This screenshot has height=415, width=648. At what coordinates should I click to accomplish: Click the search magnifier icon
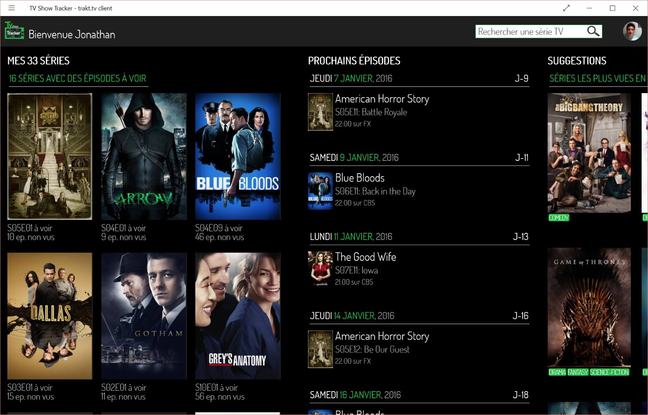[x=593, y=31]
